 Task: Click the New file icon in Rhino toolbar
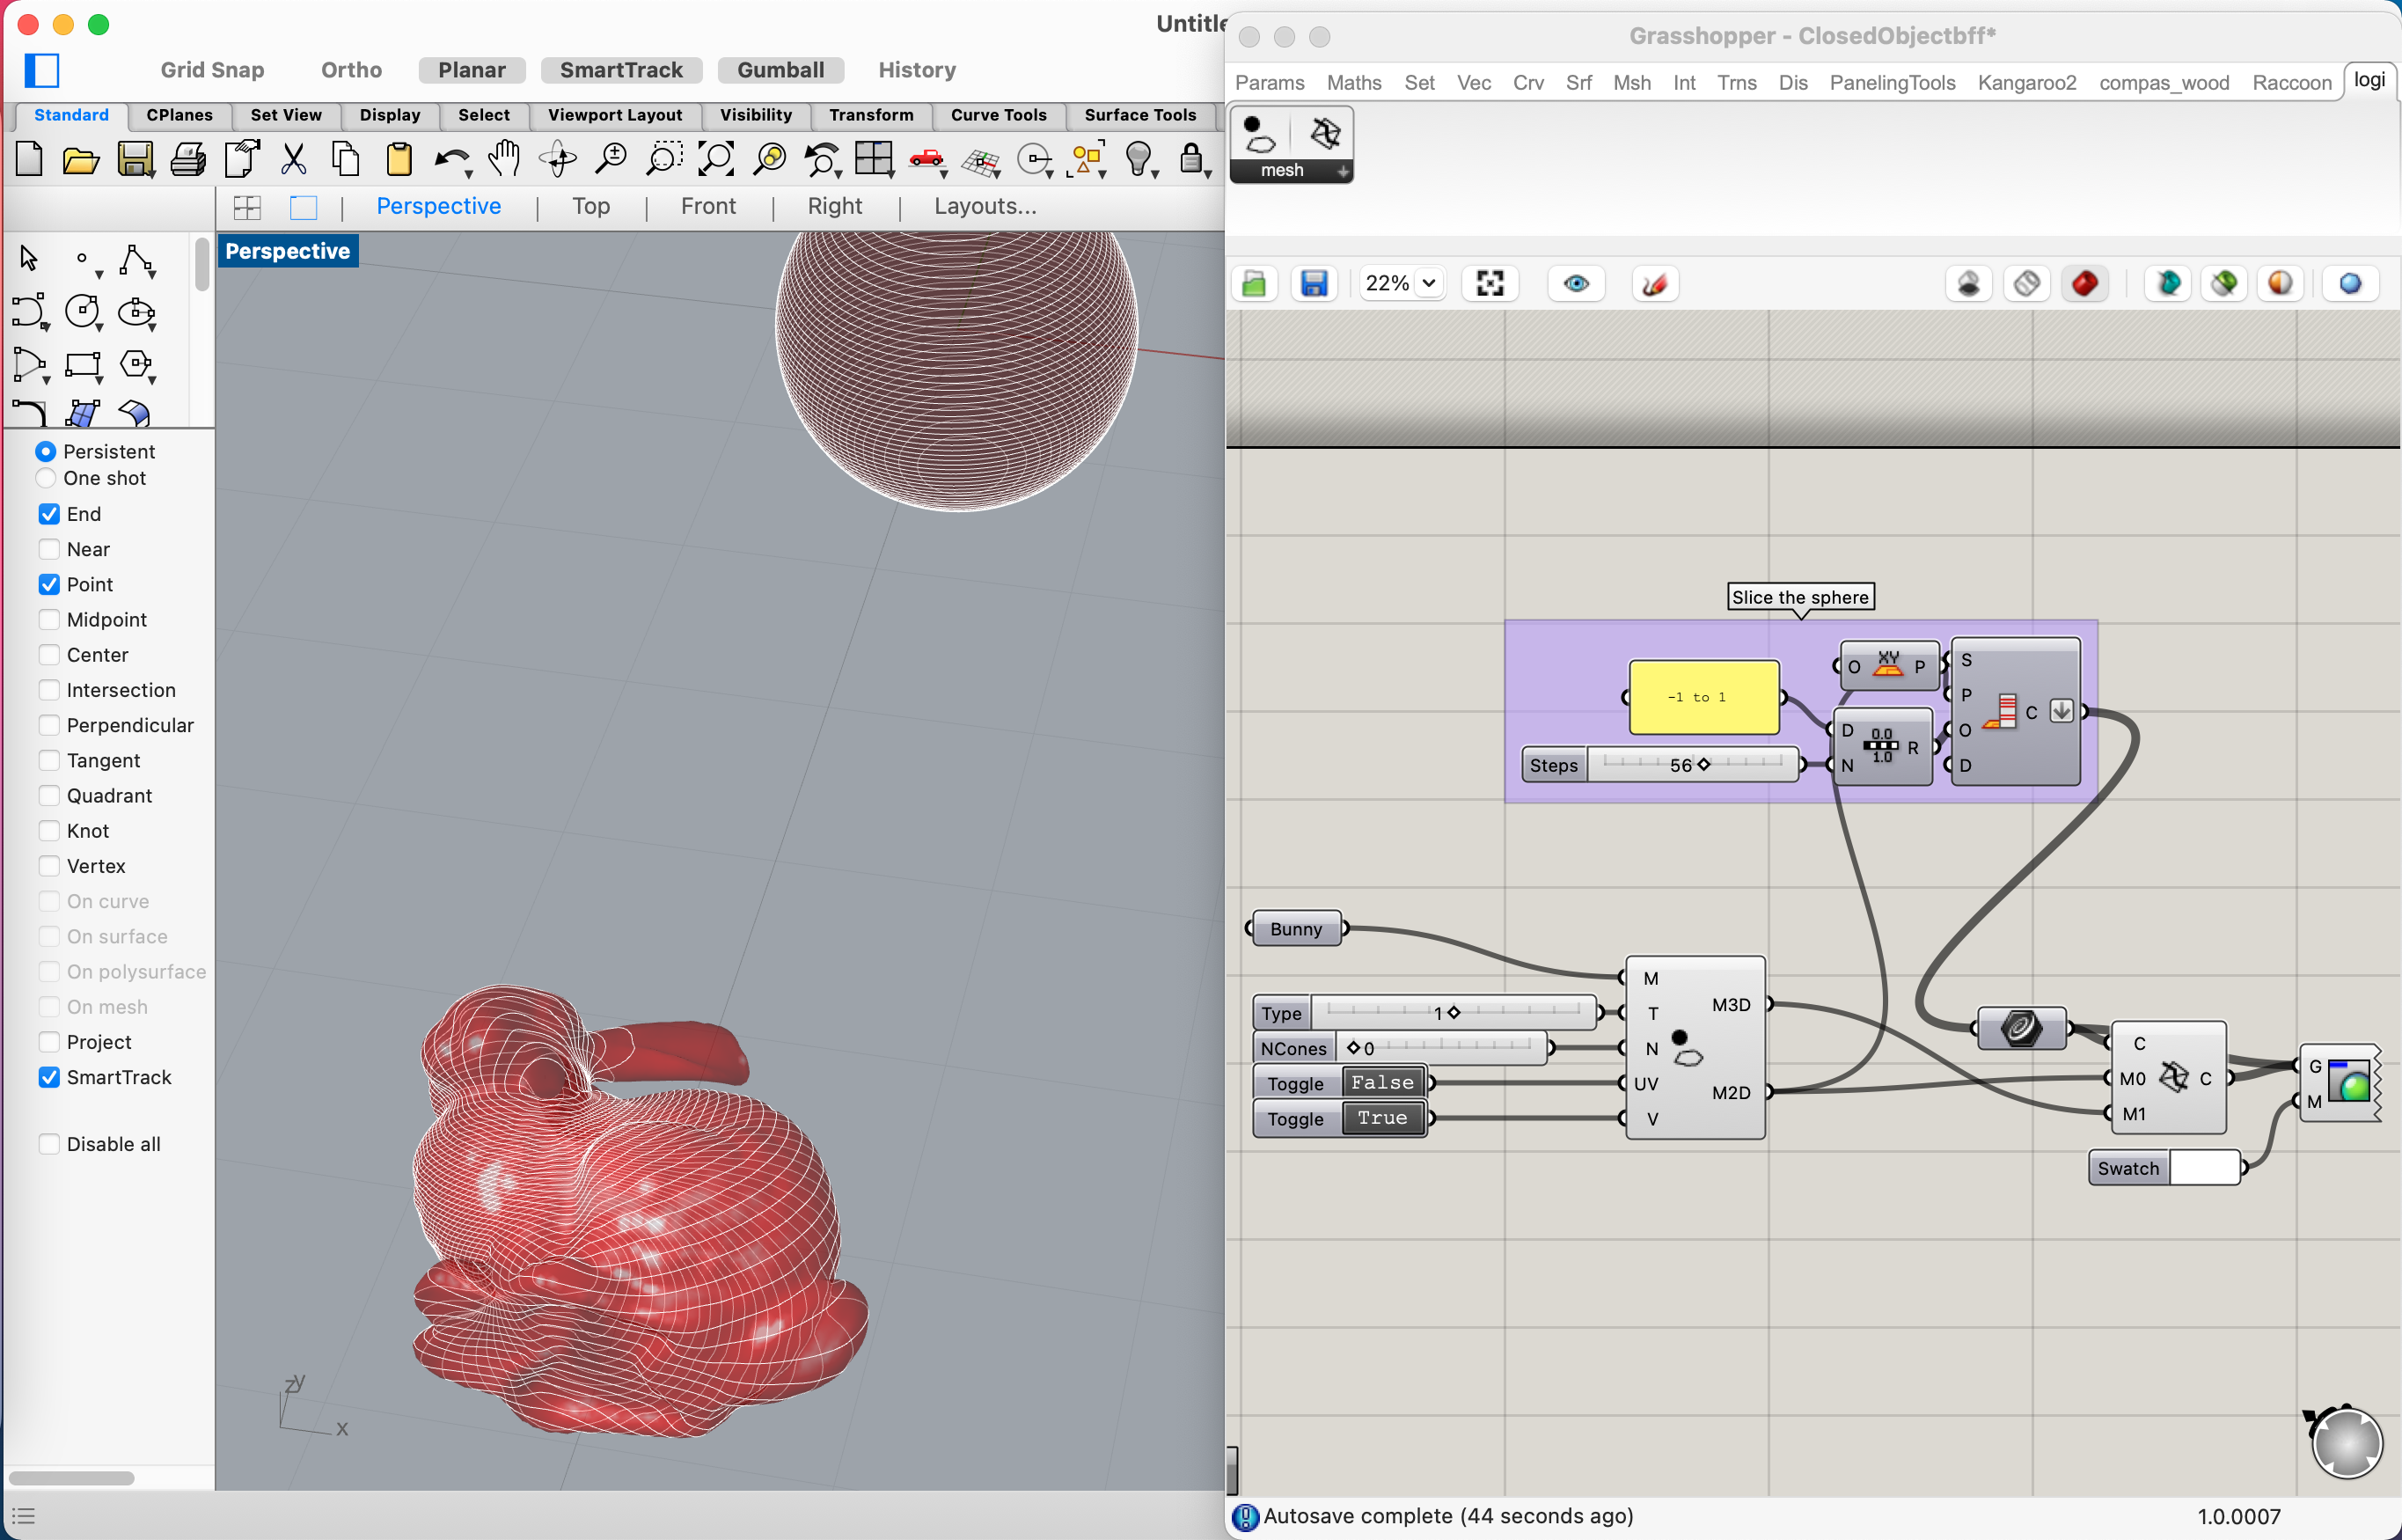pyautogui.click(x=29, y=159)
